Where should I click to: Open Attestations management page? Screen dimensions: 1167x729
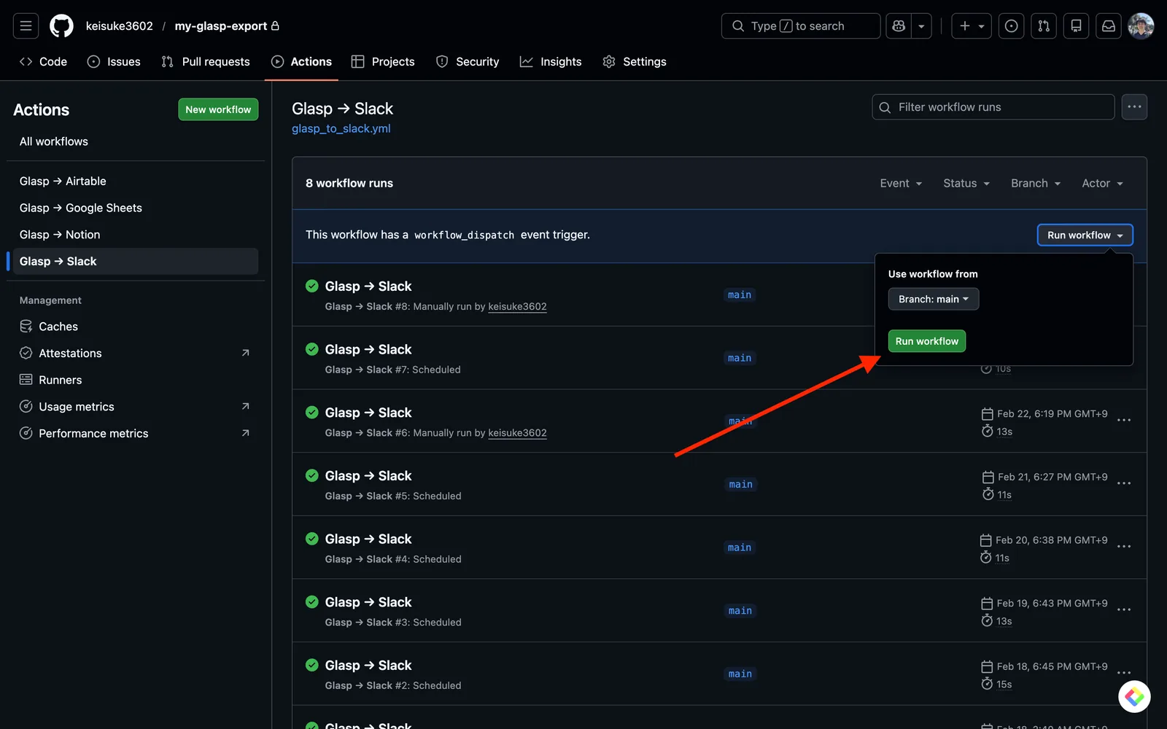(136, 354)
